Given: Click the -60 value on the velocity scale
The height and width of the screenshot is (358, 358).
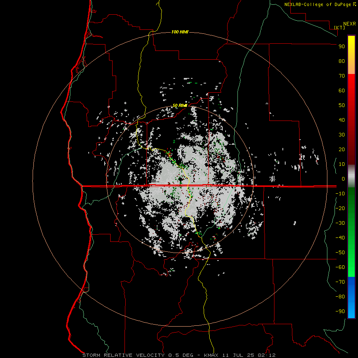Looking at the screenshot, I should 340,267.
